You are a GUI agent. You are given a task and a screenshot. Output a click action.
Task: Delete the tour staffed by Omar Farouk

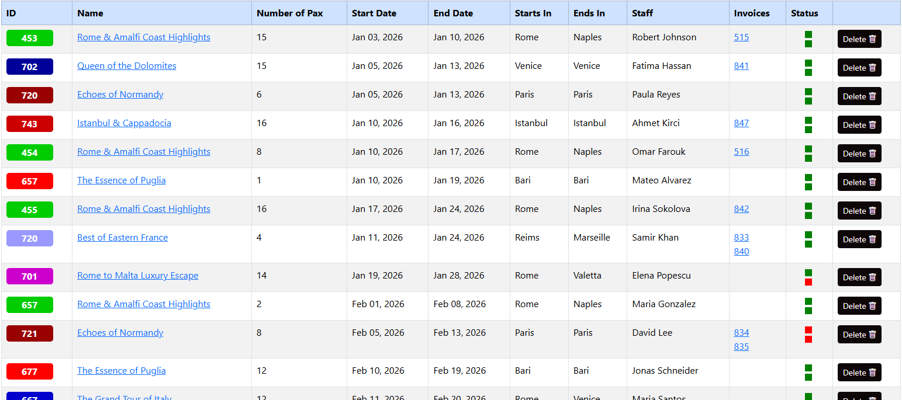[859, 154]
